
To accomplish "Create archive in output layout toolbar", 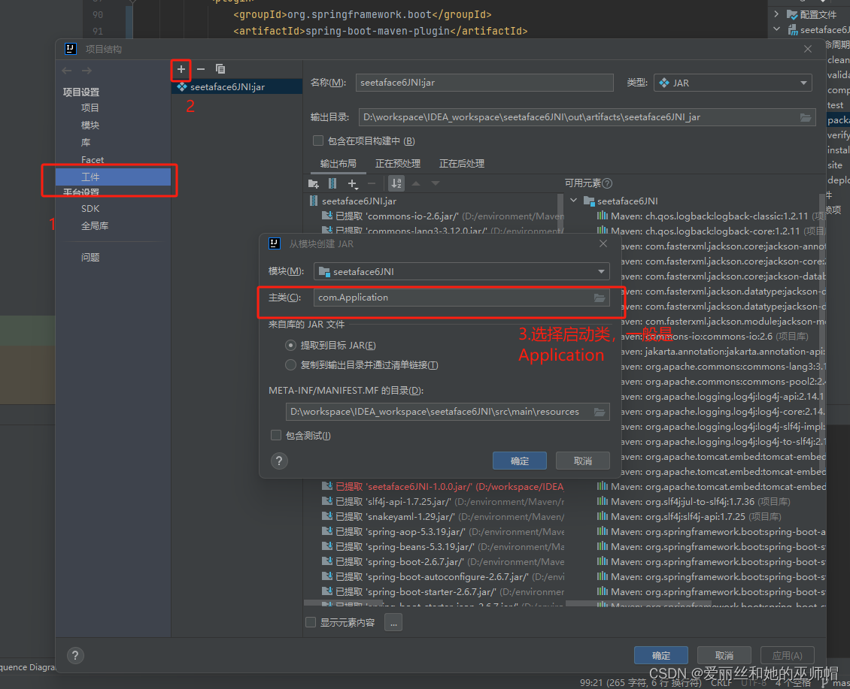I will point(332,183).
